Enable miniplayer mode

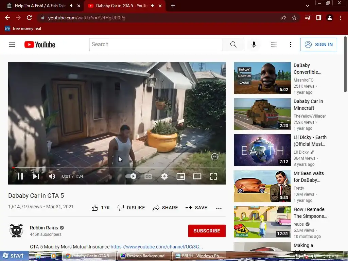(181, 176)
